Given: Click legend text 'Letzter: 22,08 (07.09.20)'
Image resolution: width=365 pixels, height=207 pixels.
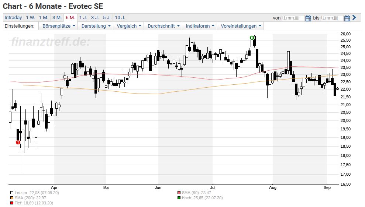Looking at the screenshot, I should point(37,193).
